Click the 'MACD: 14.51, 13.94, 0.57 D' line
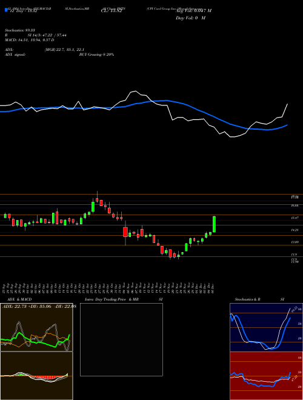Screen dimensions: 303x400 pos(30,40)
